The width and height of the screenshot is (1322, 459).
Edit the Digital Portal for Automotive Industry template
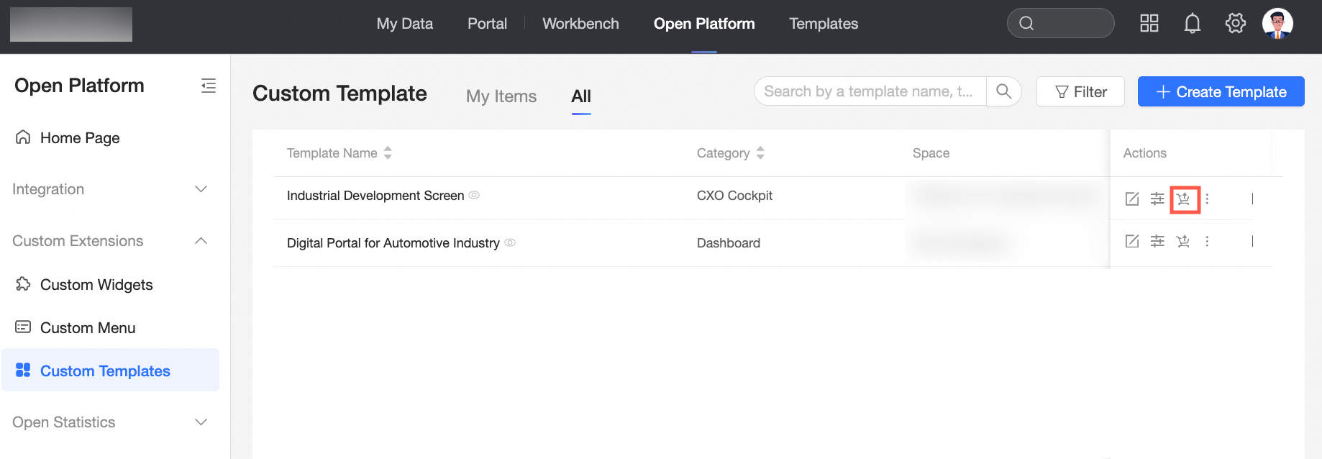1132,241
